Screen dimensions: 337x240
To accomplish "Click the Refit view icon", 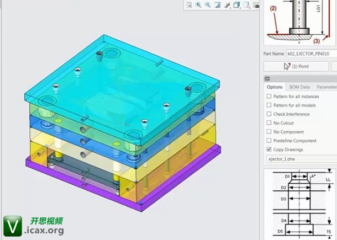I will (189, 5).
